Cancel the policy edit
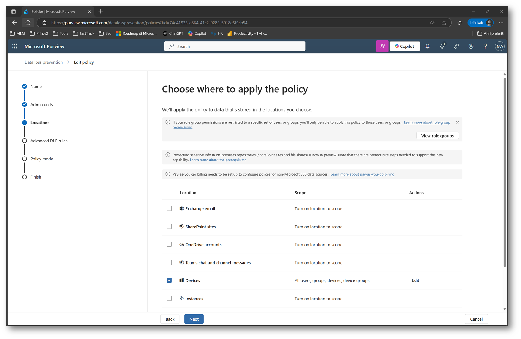Viewport: 521px width, 339px height. coord(476,319)
